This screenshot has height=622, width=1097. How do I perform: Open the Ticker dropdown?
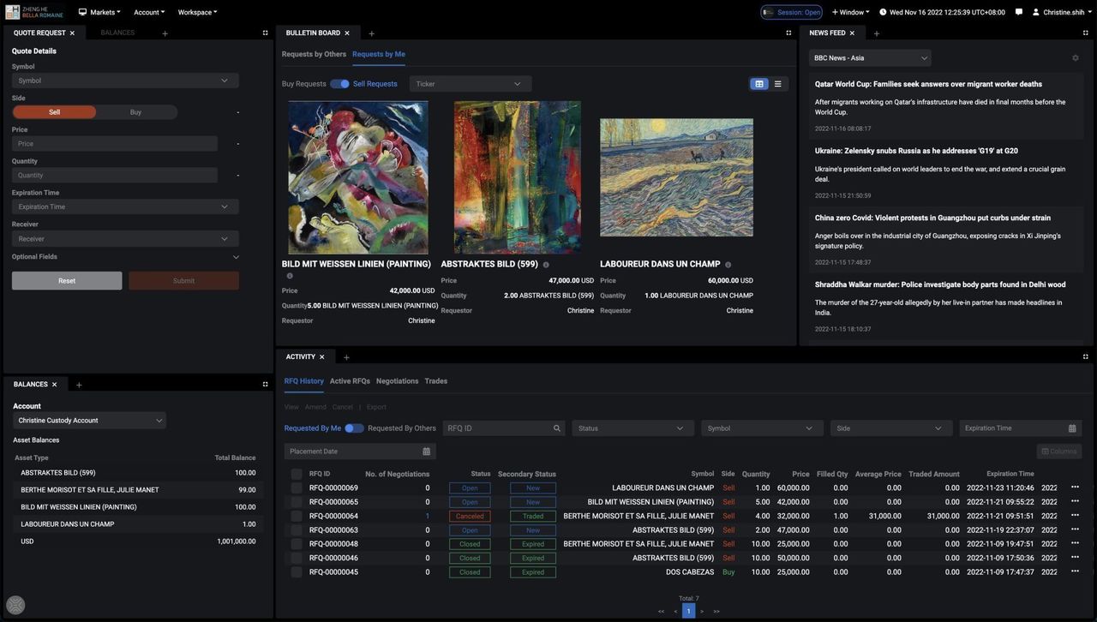pos(471,84)
